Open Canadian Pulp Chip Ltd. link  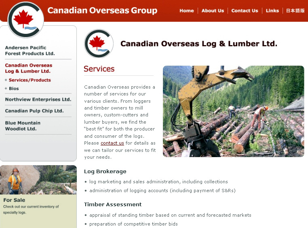tap(34, 111)
